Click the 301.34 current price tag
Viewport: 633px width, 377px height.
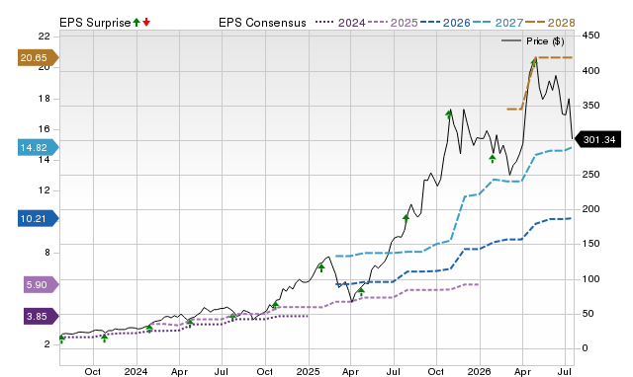point(597,140)
